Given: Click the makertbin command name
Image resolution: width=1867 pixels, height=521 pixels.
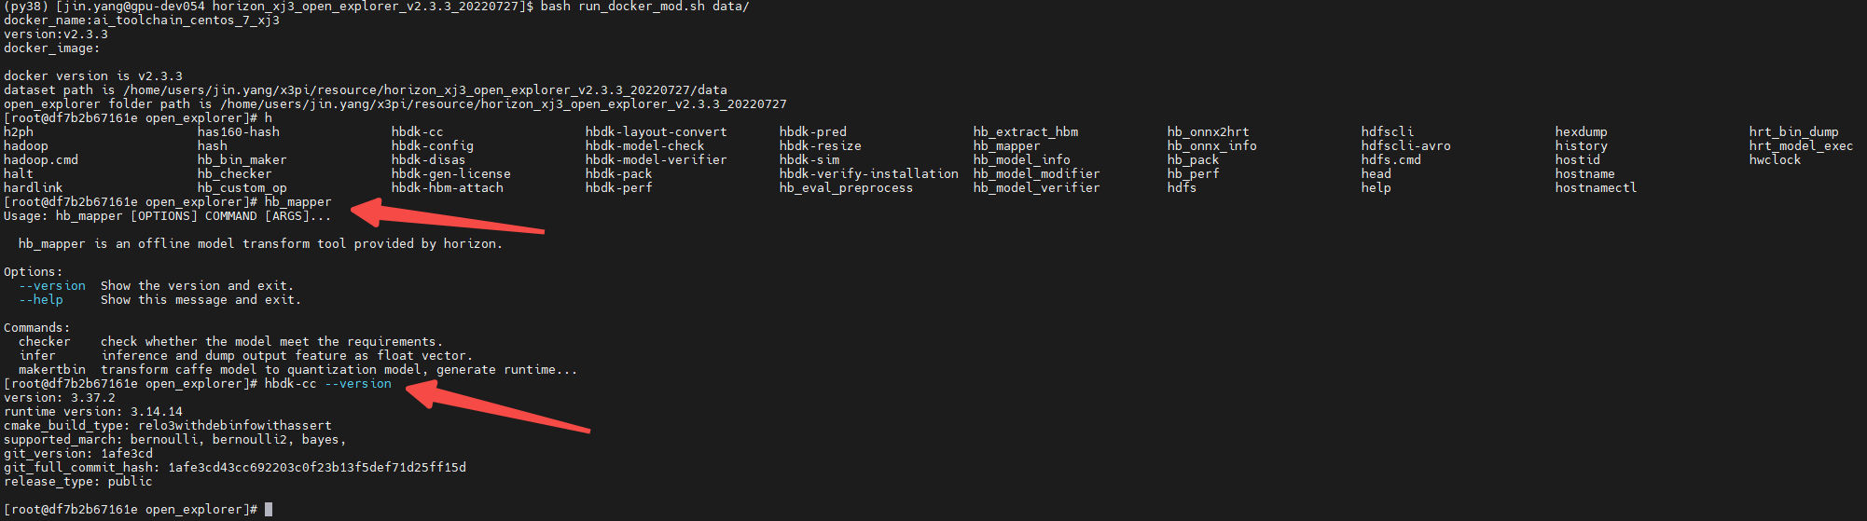Looking at the screenshot, I should tap(52, 370).
